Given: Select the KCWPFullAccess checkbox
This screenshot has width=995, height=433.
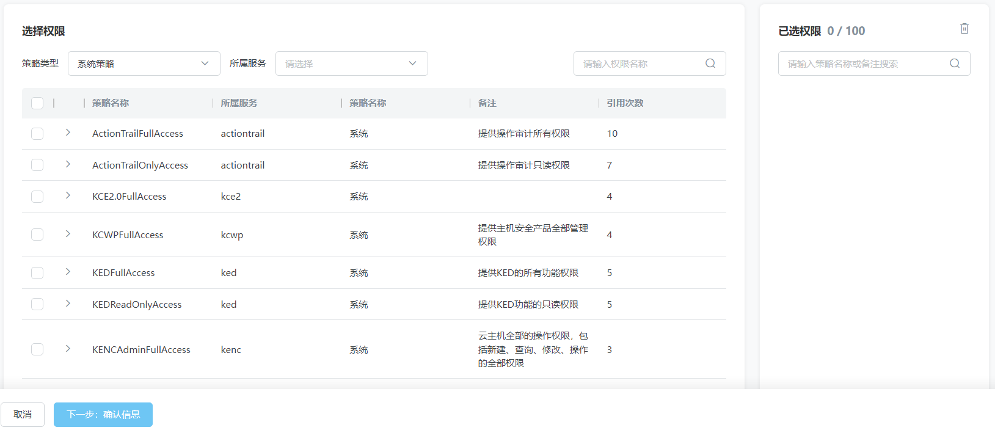Looking at the screenshot, I should (x=37, y=235).
